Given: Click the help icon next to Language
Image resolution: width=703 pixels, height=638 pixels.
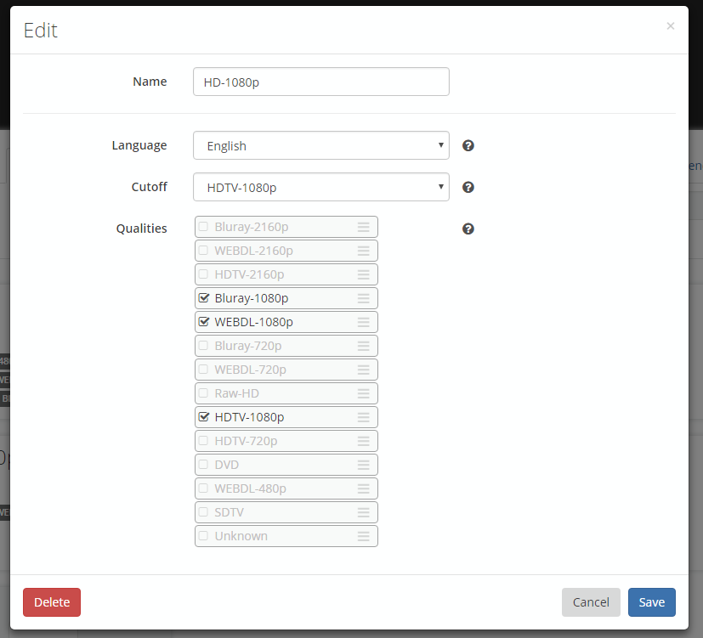Looking at the screenshot, I should pyautogui.click(x=468, y=145).
